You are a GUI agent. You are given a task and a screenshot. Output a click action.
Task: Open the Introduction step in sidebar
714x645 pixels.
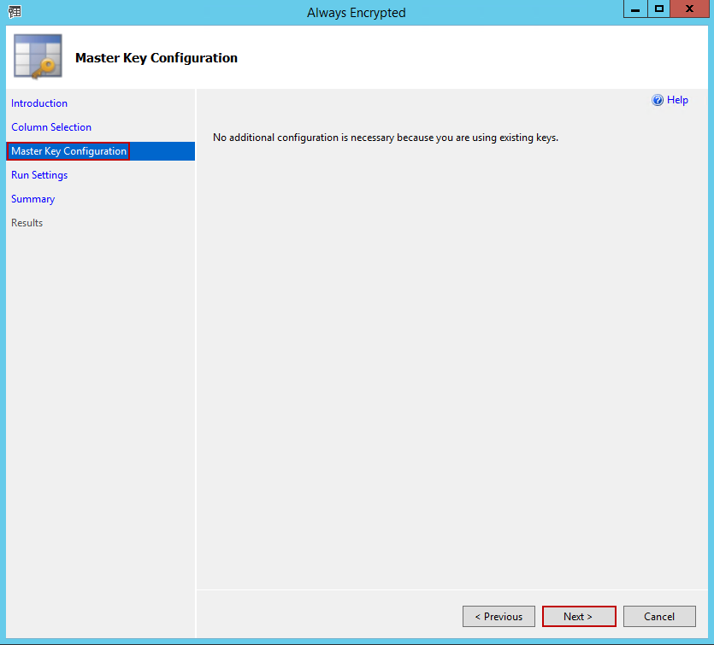[39, 103]
